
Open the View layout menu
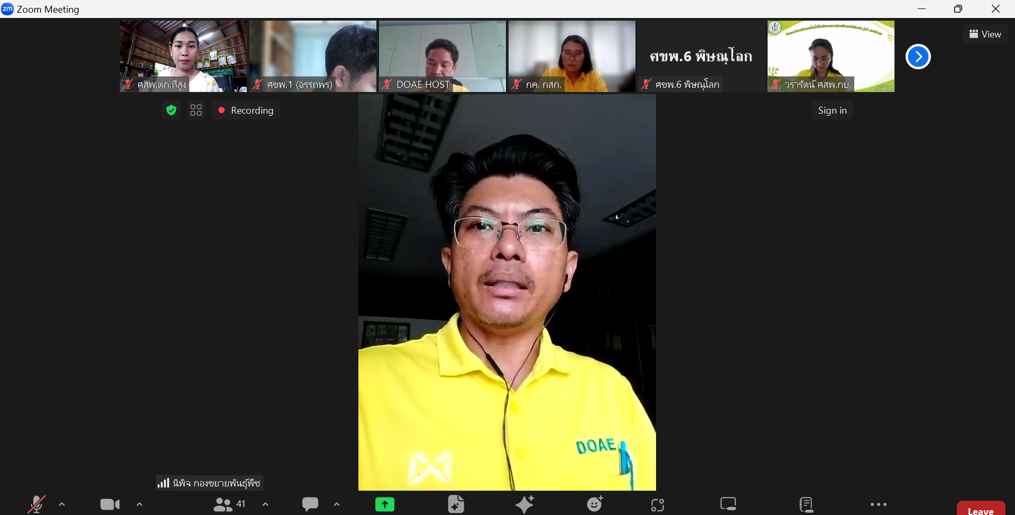click(x=985, y=34)
